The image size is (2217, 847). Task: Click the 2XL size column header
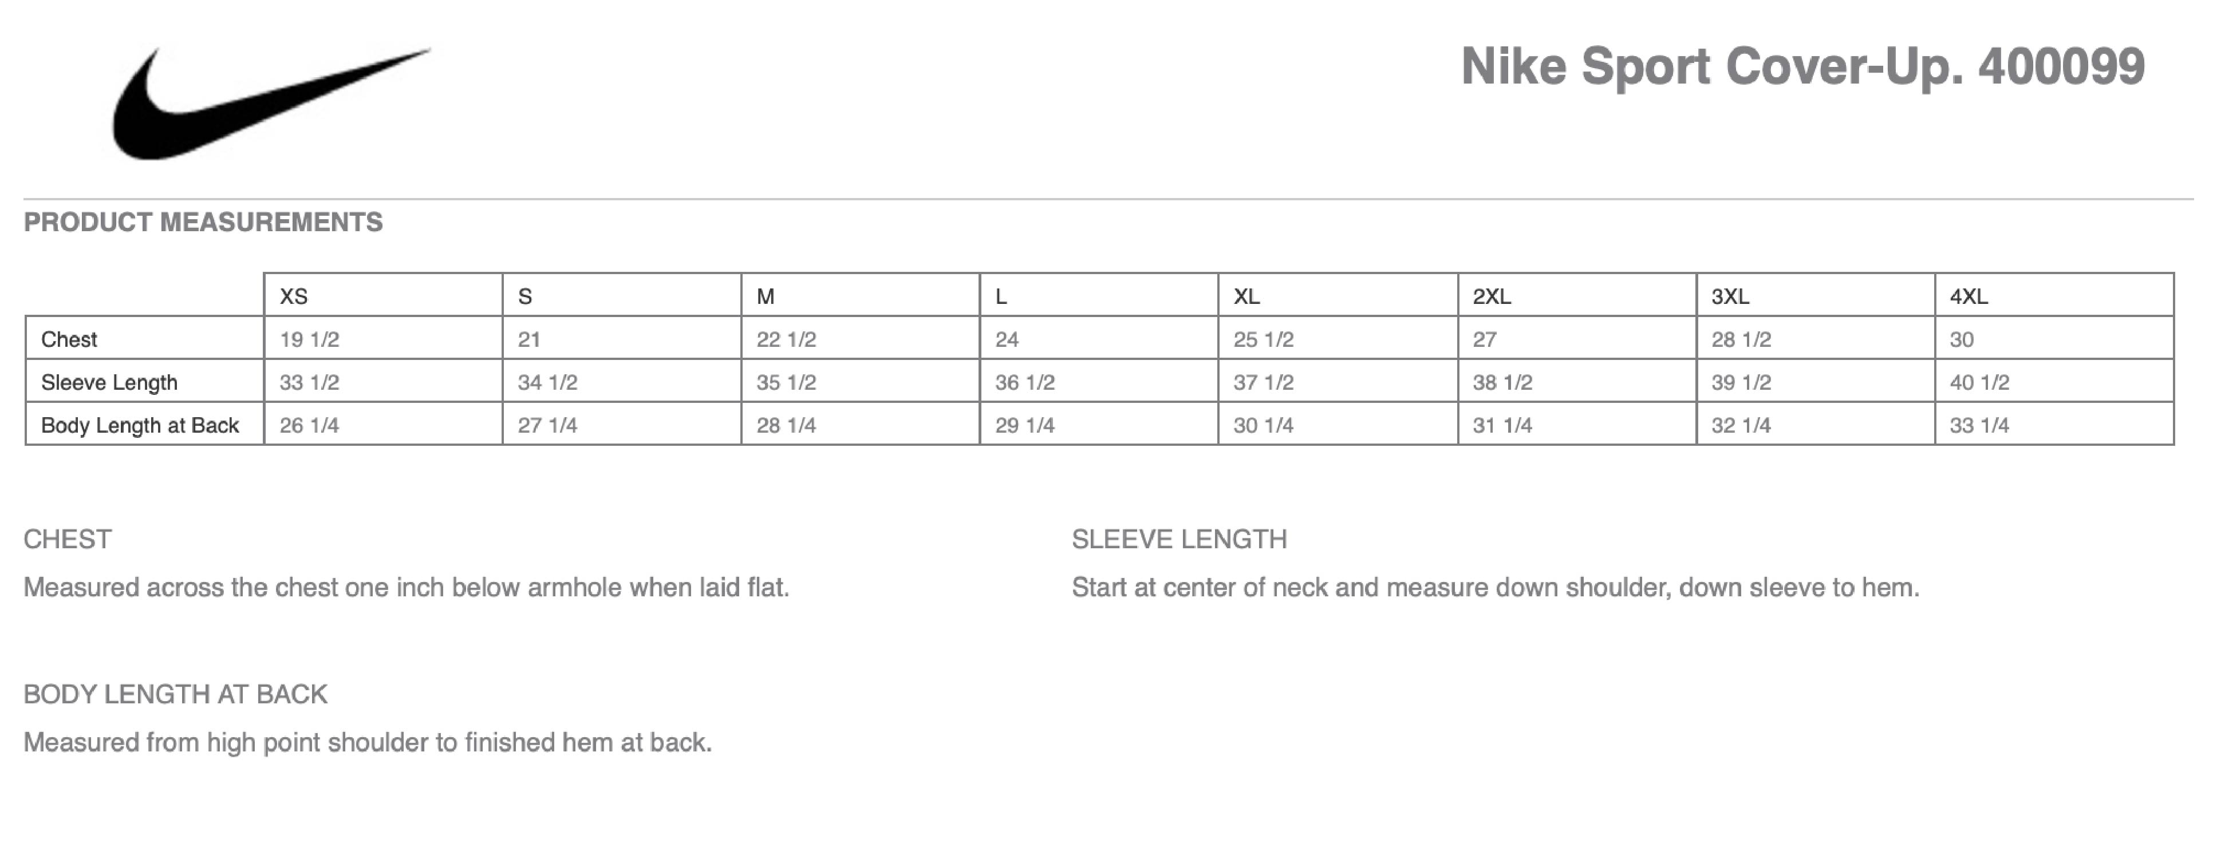click(1492, 296)
